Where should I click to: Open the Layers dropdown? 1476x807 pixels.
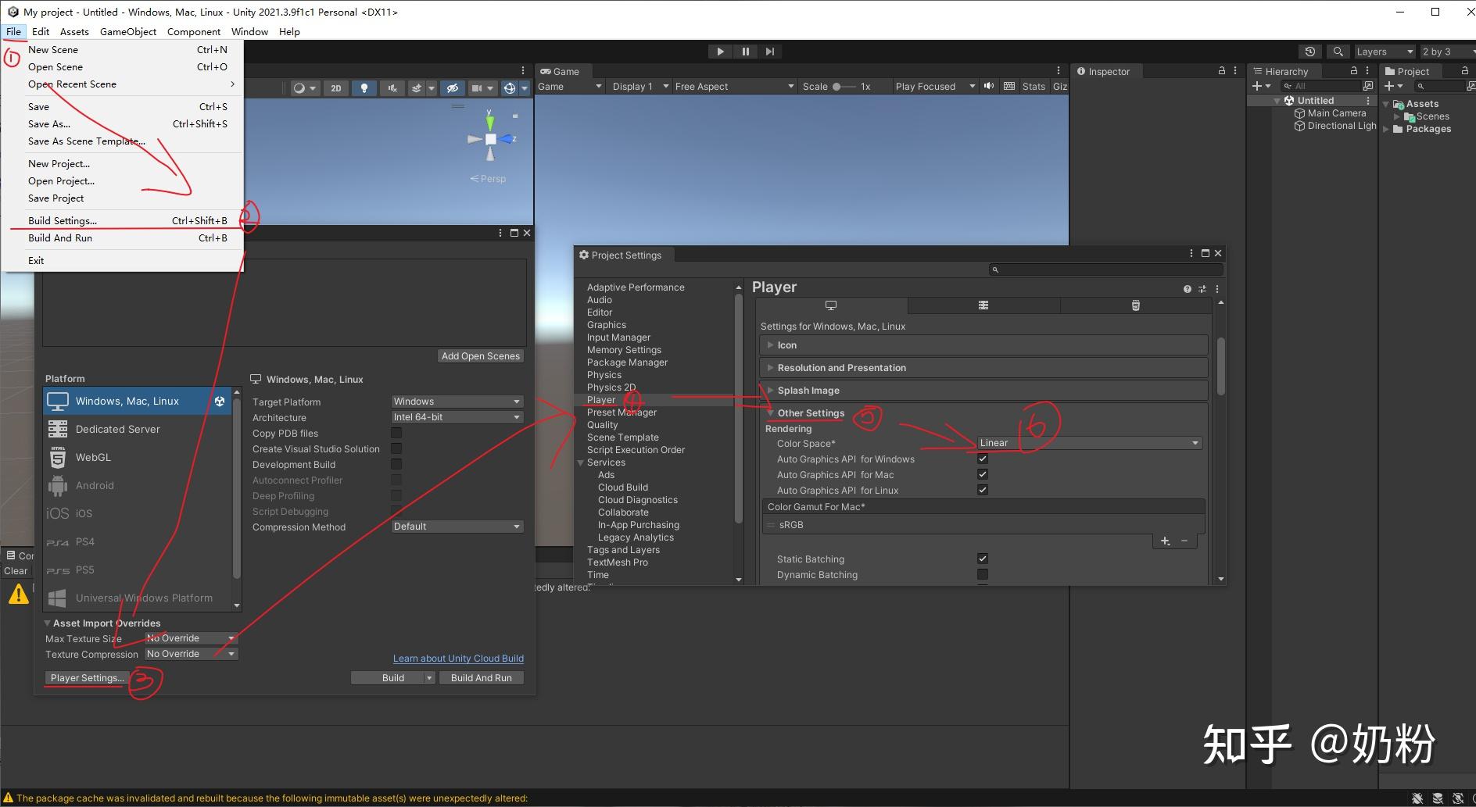click(1385, 51)
